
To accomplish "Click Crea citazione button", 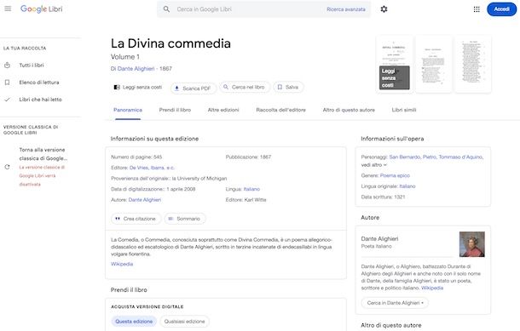I will pos(136,219).
